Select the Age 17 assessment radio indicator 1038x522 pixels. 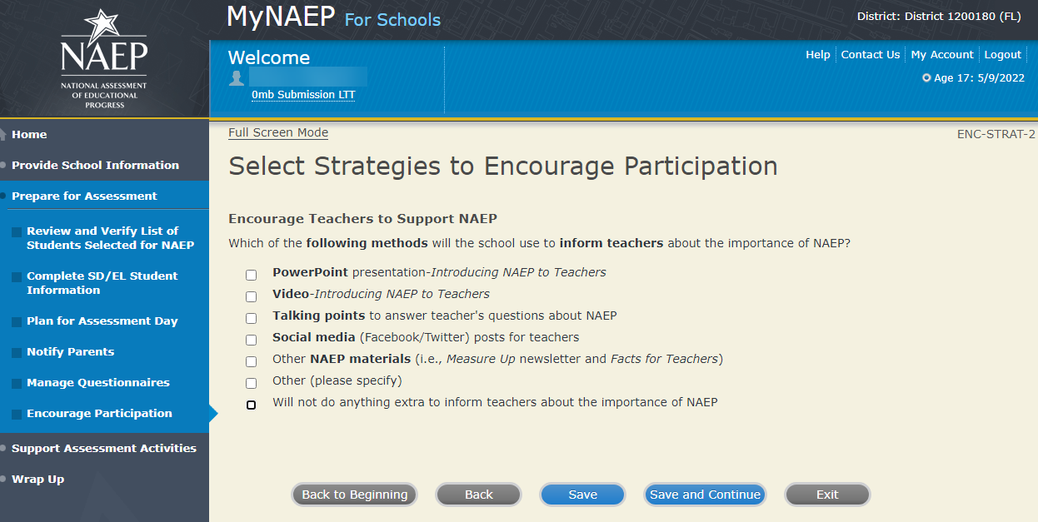pyautogui.click(x=926, y=78)
